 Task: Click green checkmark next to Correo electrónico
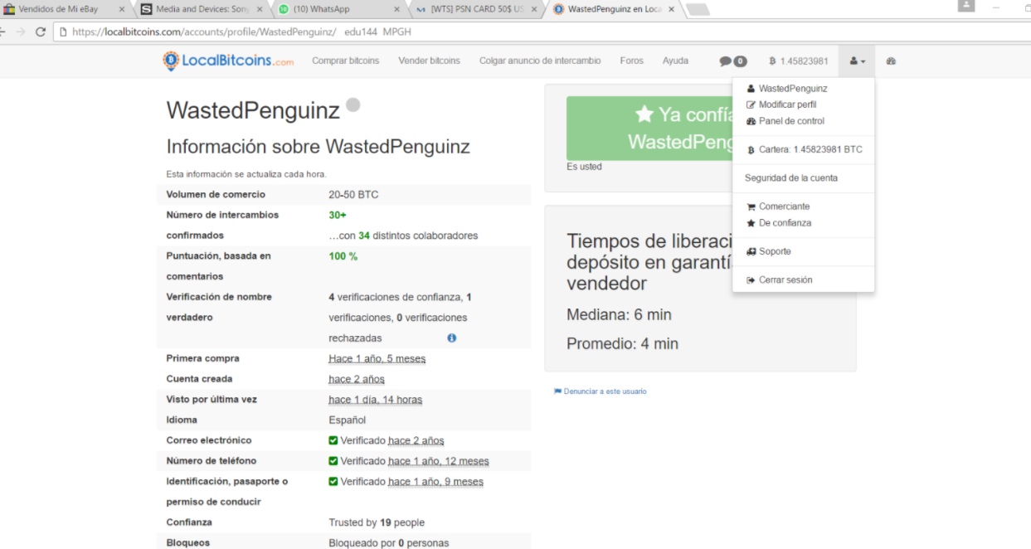tap(333, 440)
